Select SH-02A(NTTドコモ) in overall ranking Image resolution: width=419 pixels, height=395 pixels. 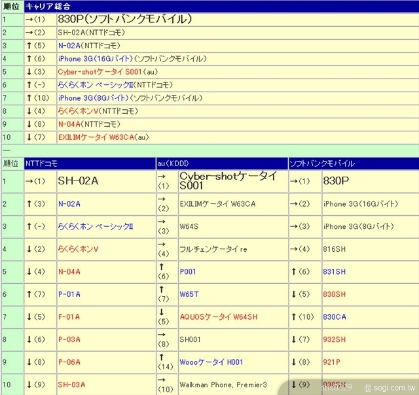pyautogui.click(x=92, y=33)
